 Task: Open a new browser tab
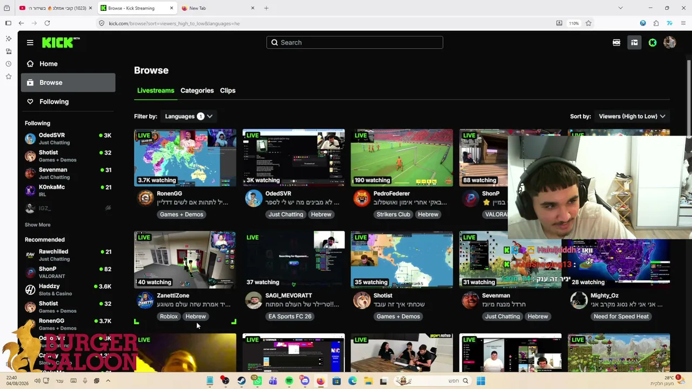click(266, 8)
